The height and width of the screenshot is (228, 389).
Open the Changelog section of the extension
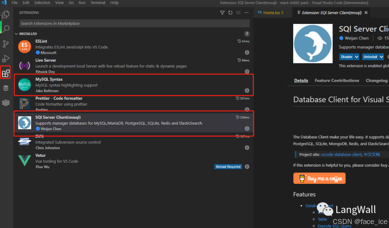[x=377, y=80]
